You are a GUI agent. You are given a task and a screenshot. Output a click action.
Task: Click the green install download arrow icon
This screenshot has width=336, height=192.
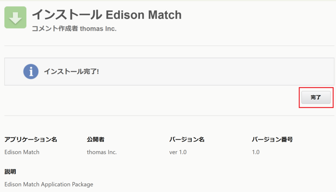[15, 17]
